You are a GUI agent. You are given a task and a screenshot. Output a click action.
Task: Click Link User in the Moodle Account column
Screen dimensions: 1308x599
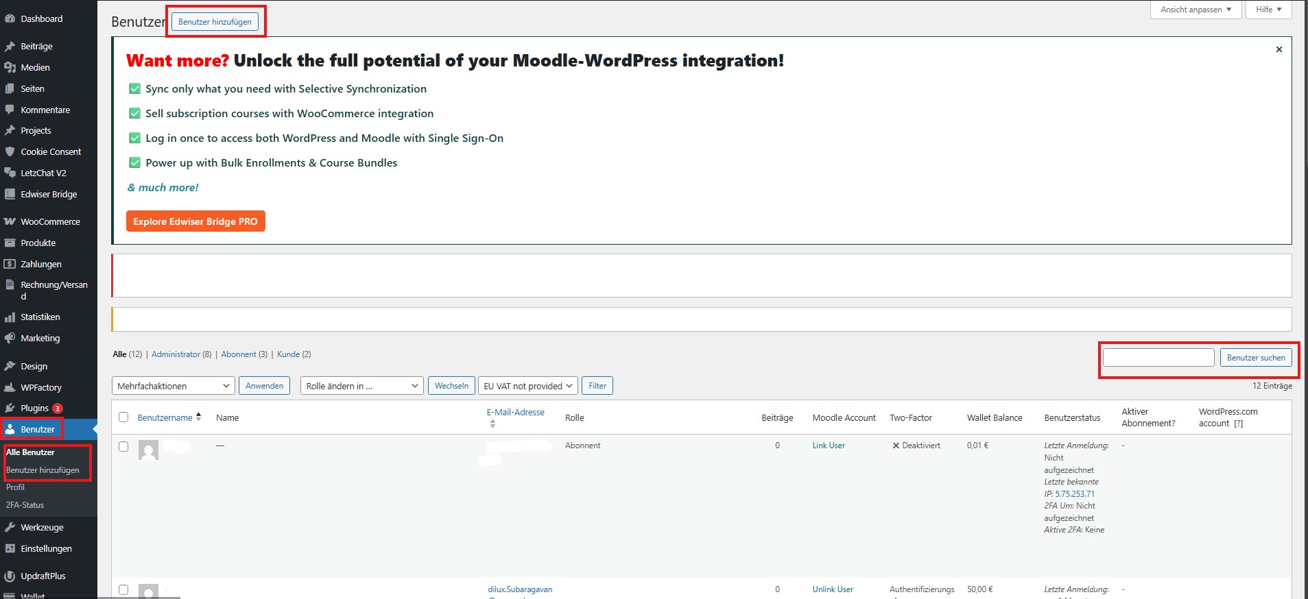829,445
